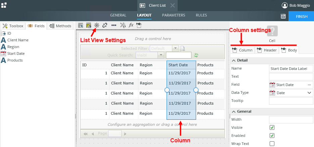Screen dimensions: 314x147
Task: Click the previous page arrow
Action: click(x=92, y=134)
